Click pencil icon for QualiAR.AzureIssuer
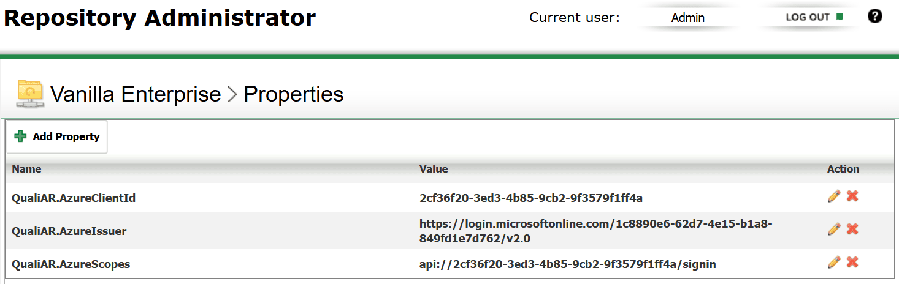Viewport: 899px width, 284px height. point(833,230)
